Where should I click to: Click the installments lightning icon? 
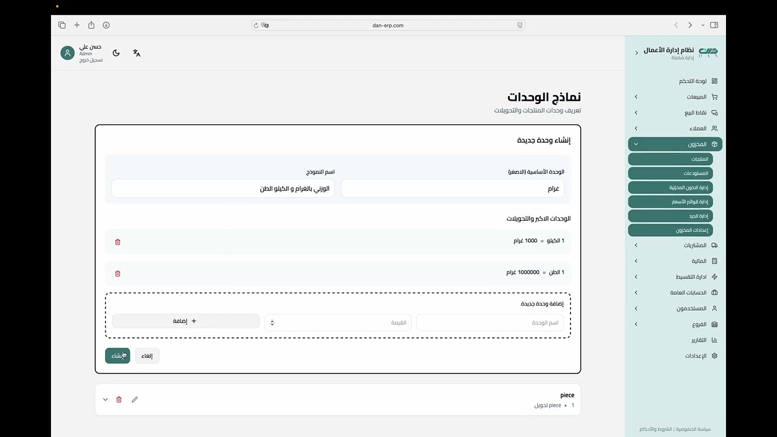tap(714, 277)
